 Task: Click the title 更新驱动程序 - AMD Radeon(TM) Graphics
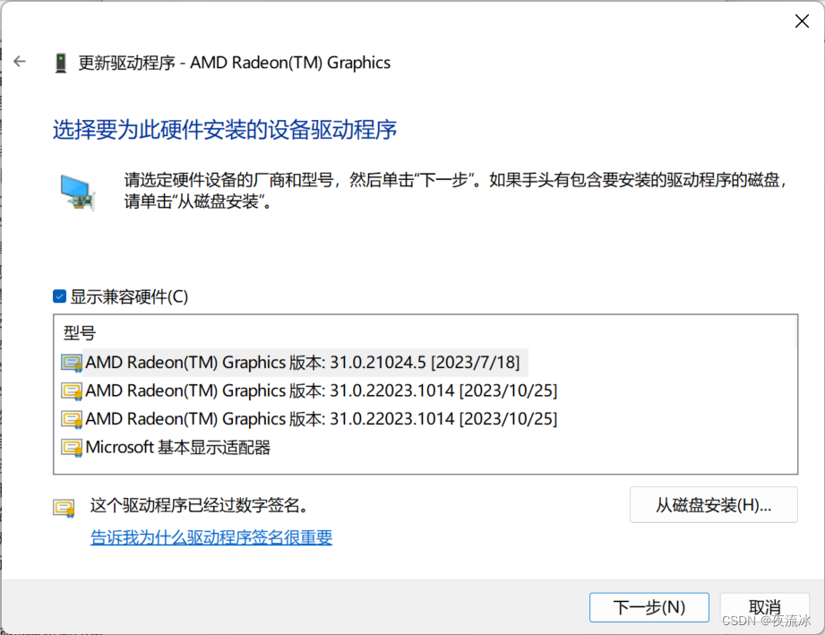234,63
